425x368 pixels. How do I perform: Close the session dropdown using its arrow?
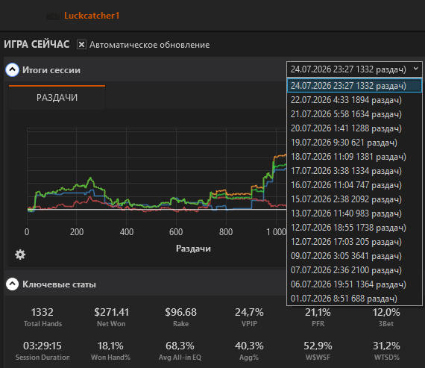click(x=416, y=69)
